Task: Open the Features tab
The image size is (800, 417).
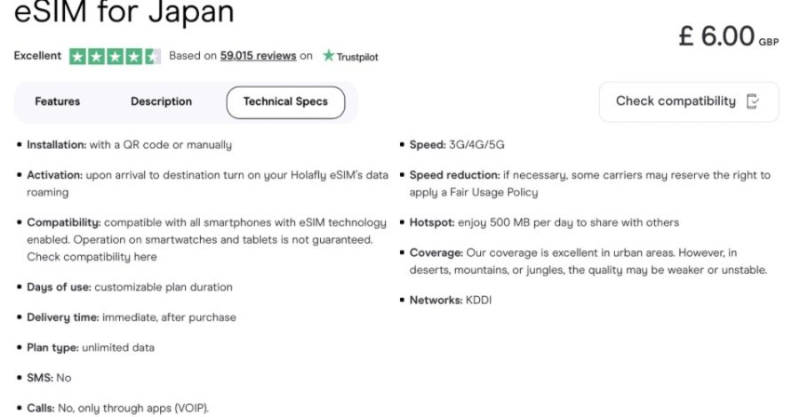Action: [57, 101]
